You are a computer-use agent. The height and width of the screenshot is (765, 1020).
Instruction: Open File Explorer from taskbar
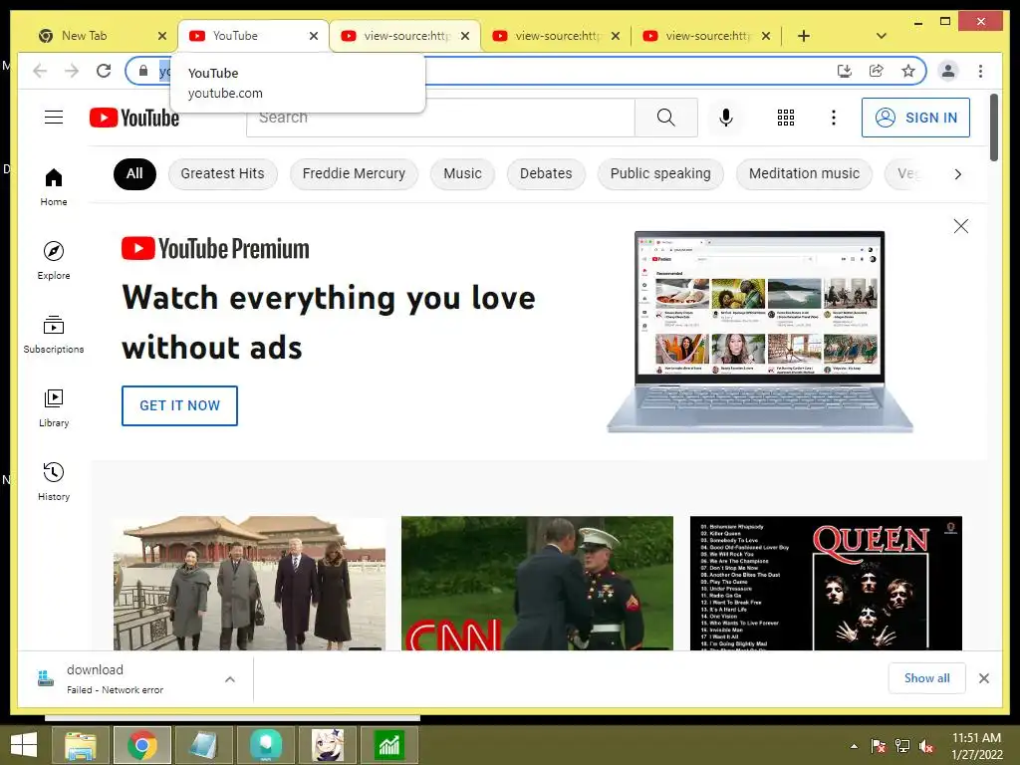click(80, 745)
